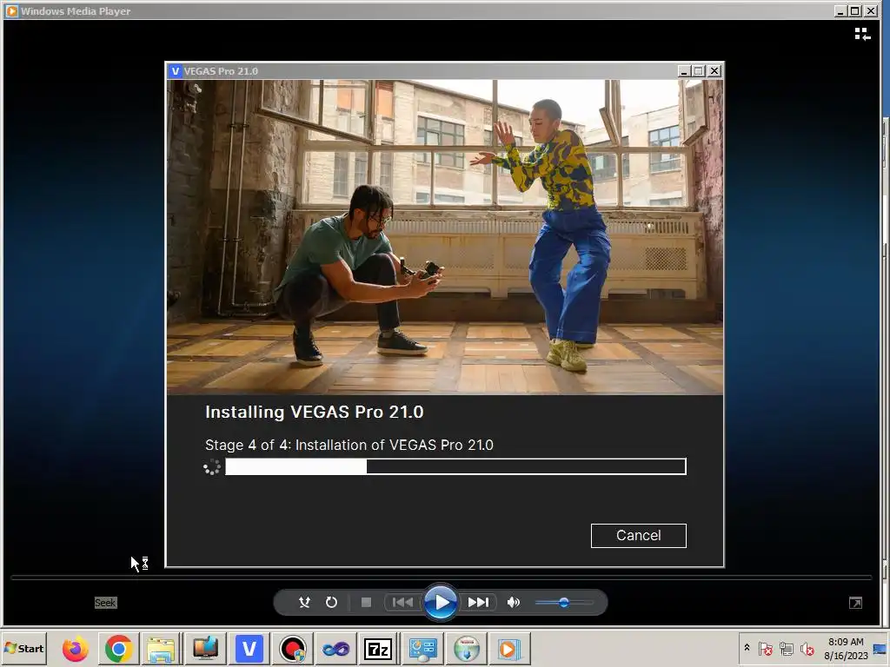Click the 'Installing VEGAS Pro 21.0' heading
This screenshot has width=890, height=667.
[315, 412]
